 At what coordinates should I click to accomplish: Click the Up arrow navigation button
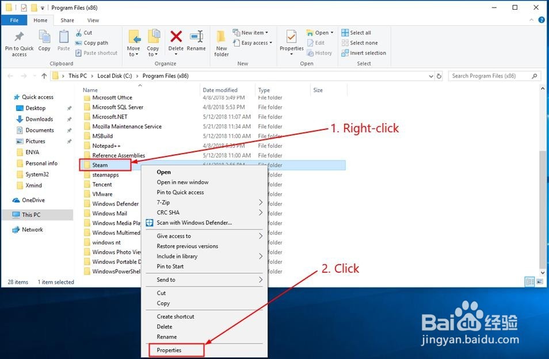point(44,76)
